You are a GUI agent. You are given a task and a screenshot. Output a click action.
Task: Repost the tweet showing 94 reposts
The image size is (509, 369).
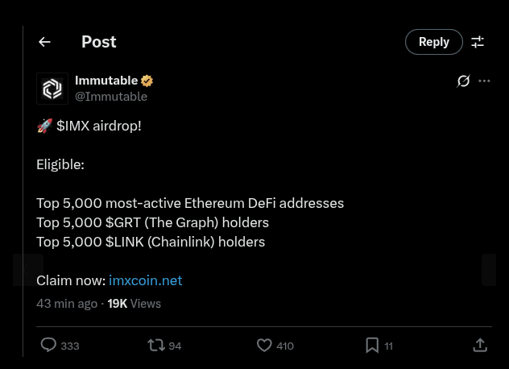(x=156, y=345)
